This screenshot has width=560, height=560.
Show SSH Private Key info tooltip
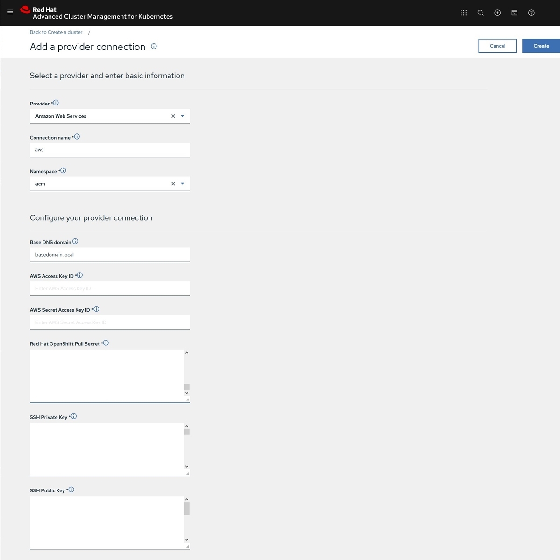tap(74, 416)
